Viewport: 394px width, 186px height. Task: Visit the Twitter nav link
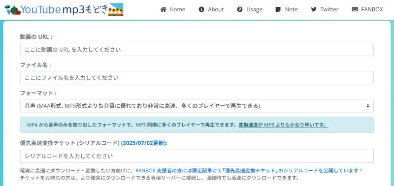[x=325, y=9]
